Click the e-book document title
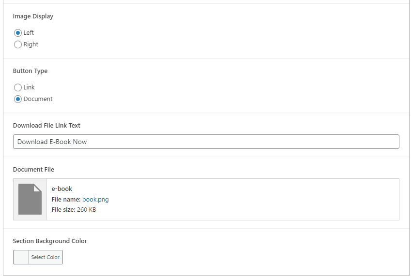The height and width of the screenshot is (276, 412). pos(61,189)
